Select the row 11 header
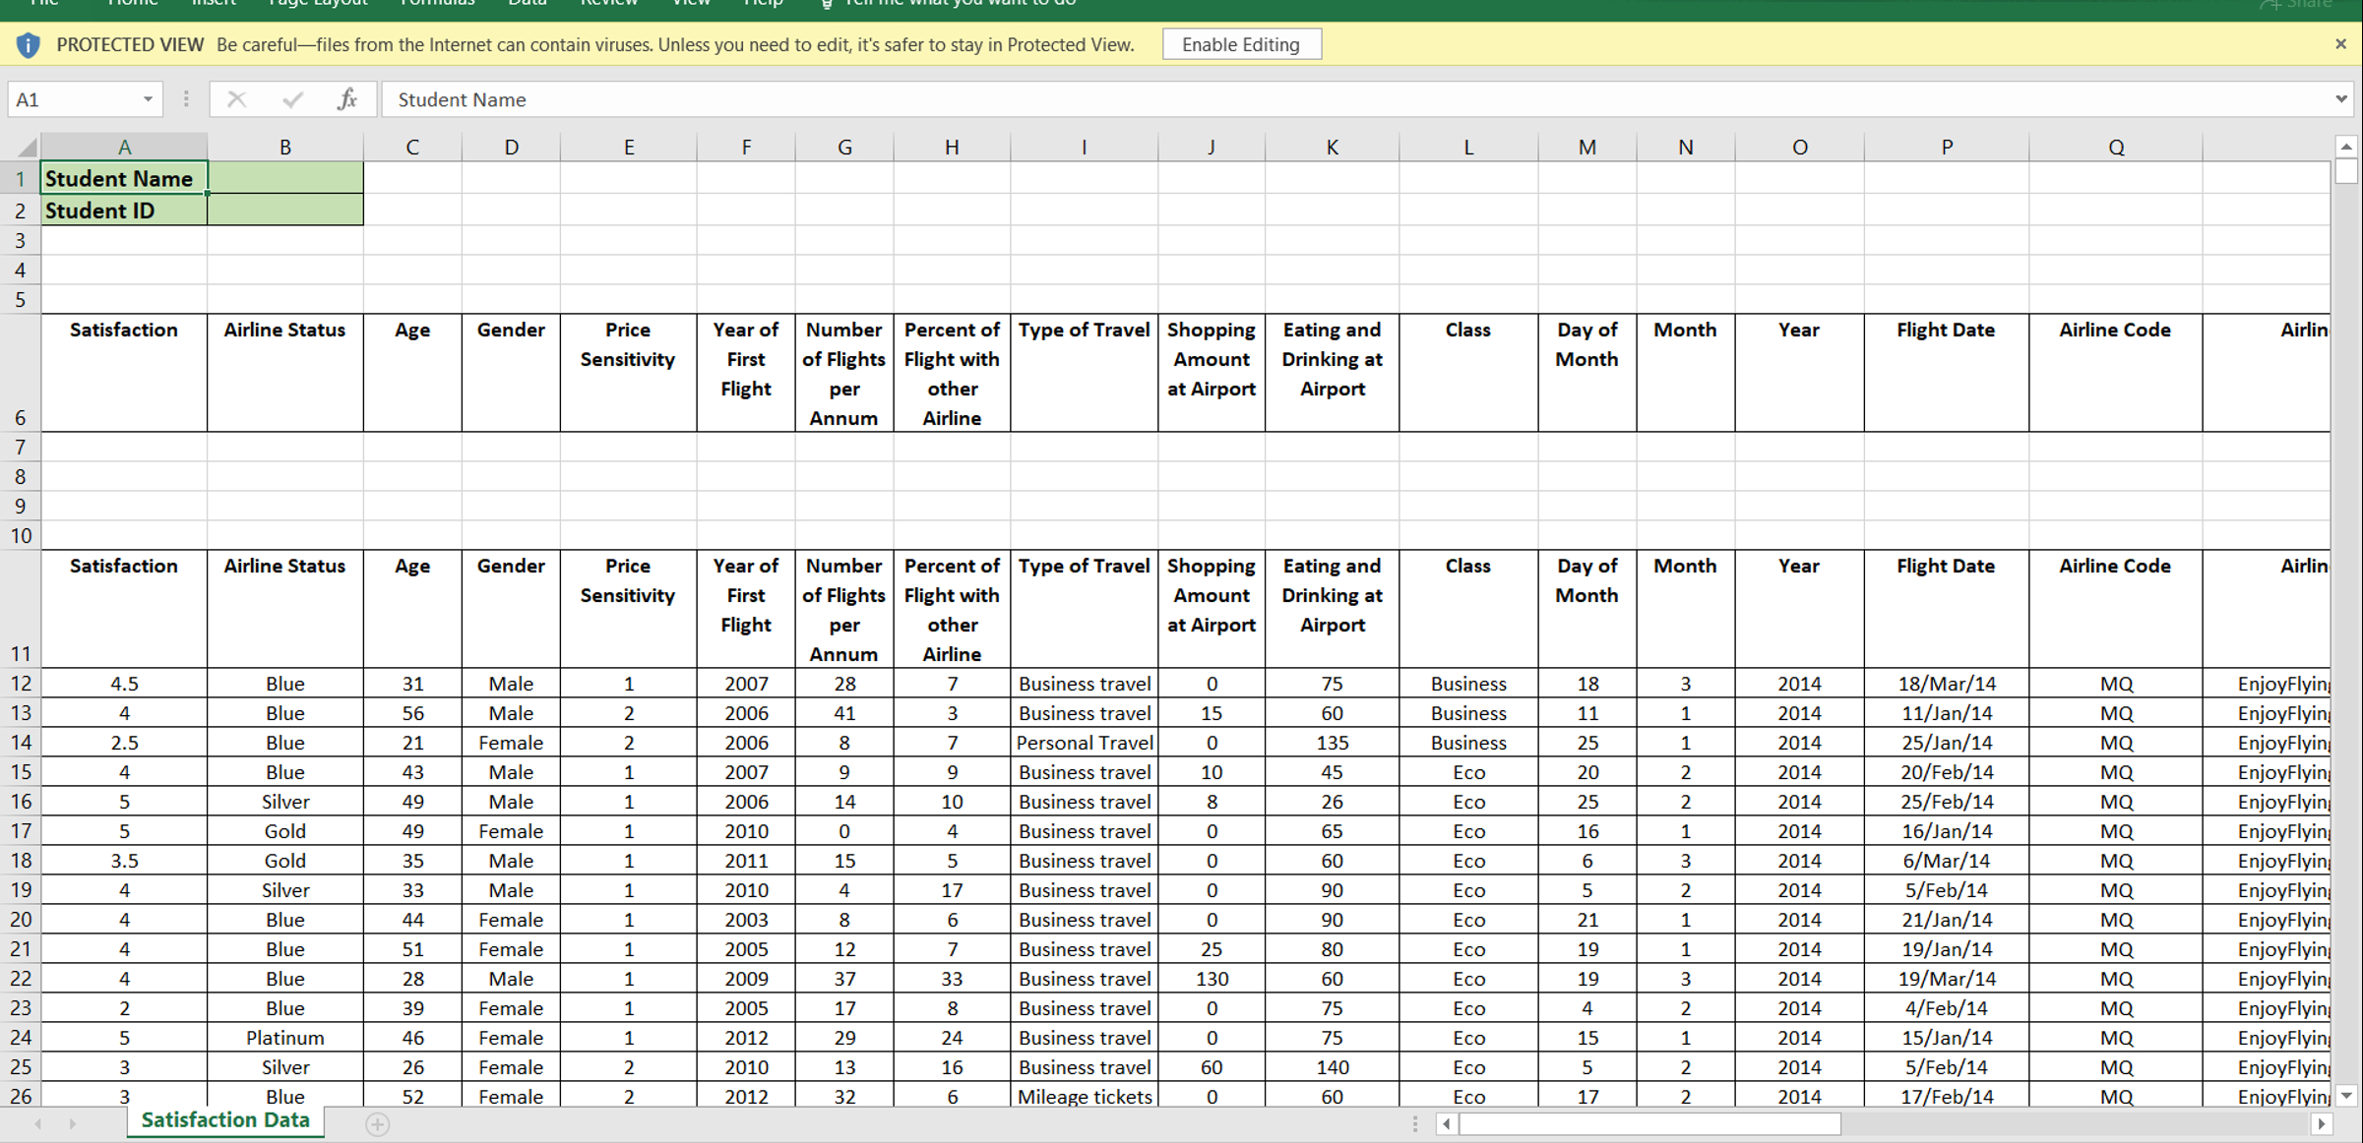Image resolution: width=2363 pixels, height=1143 pixels. [20, 610]
